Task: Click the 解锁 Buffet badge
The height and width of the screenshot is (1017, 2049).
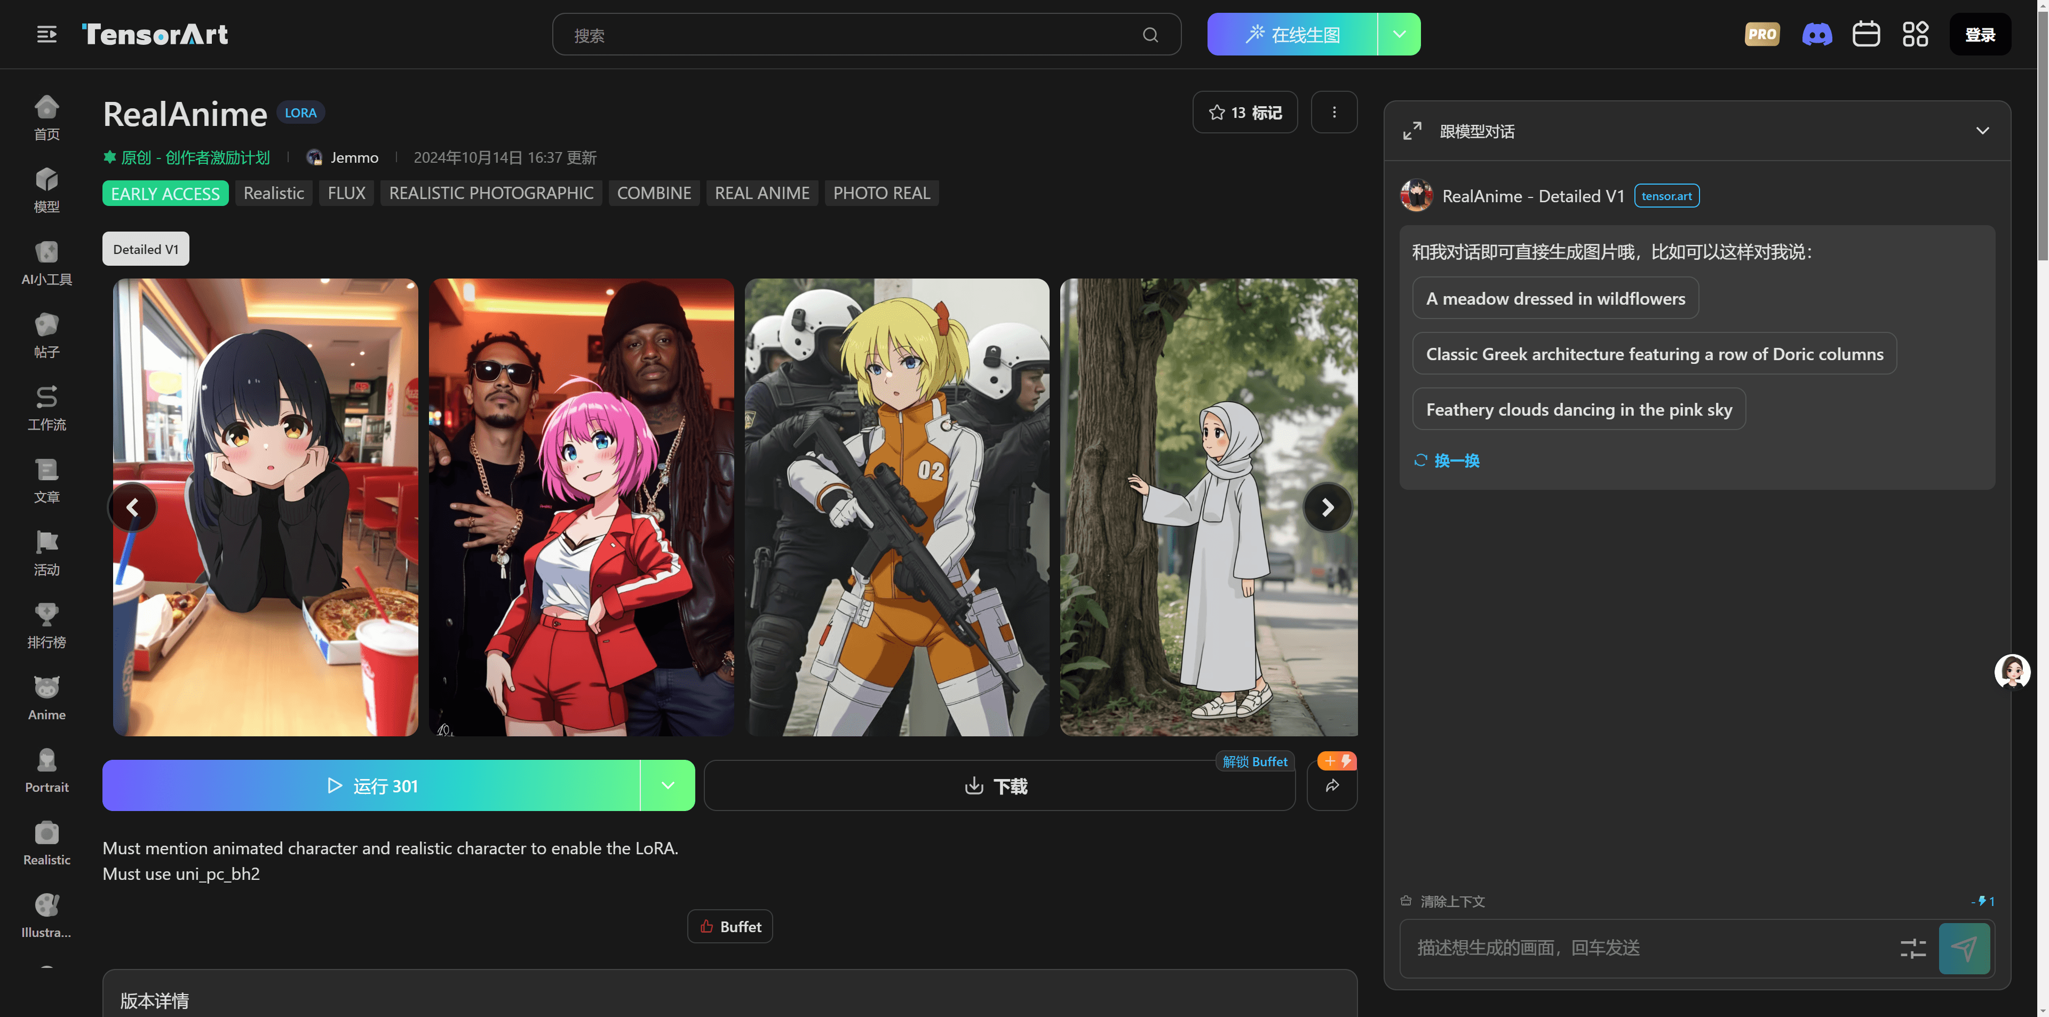Action: [1255, 762]
